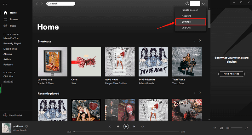Page Shortcuts left with the left arrow
Screen dimensions: 252x135
(x=194, y=41)
